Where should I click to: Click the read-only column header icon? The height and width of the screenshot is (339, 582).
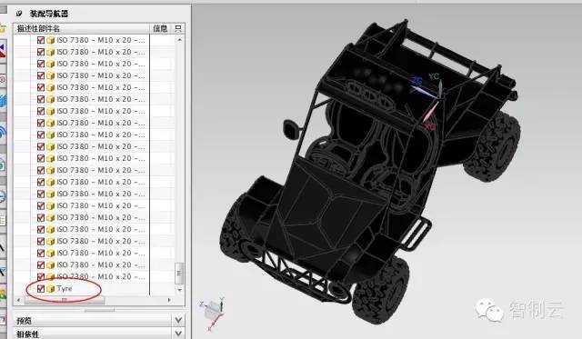coord(178,28)
